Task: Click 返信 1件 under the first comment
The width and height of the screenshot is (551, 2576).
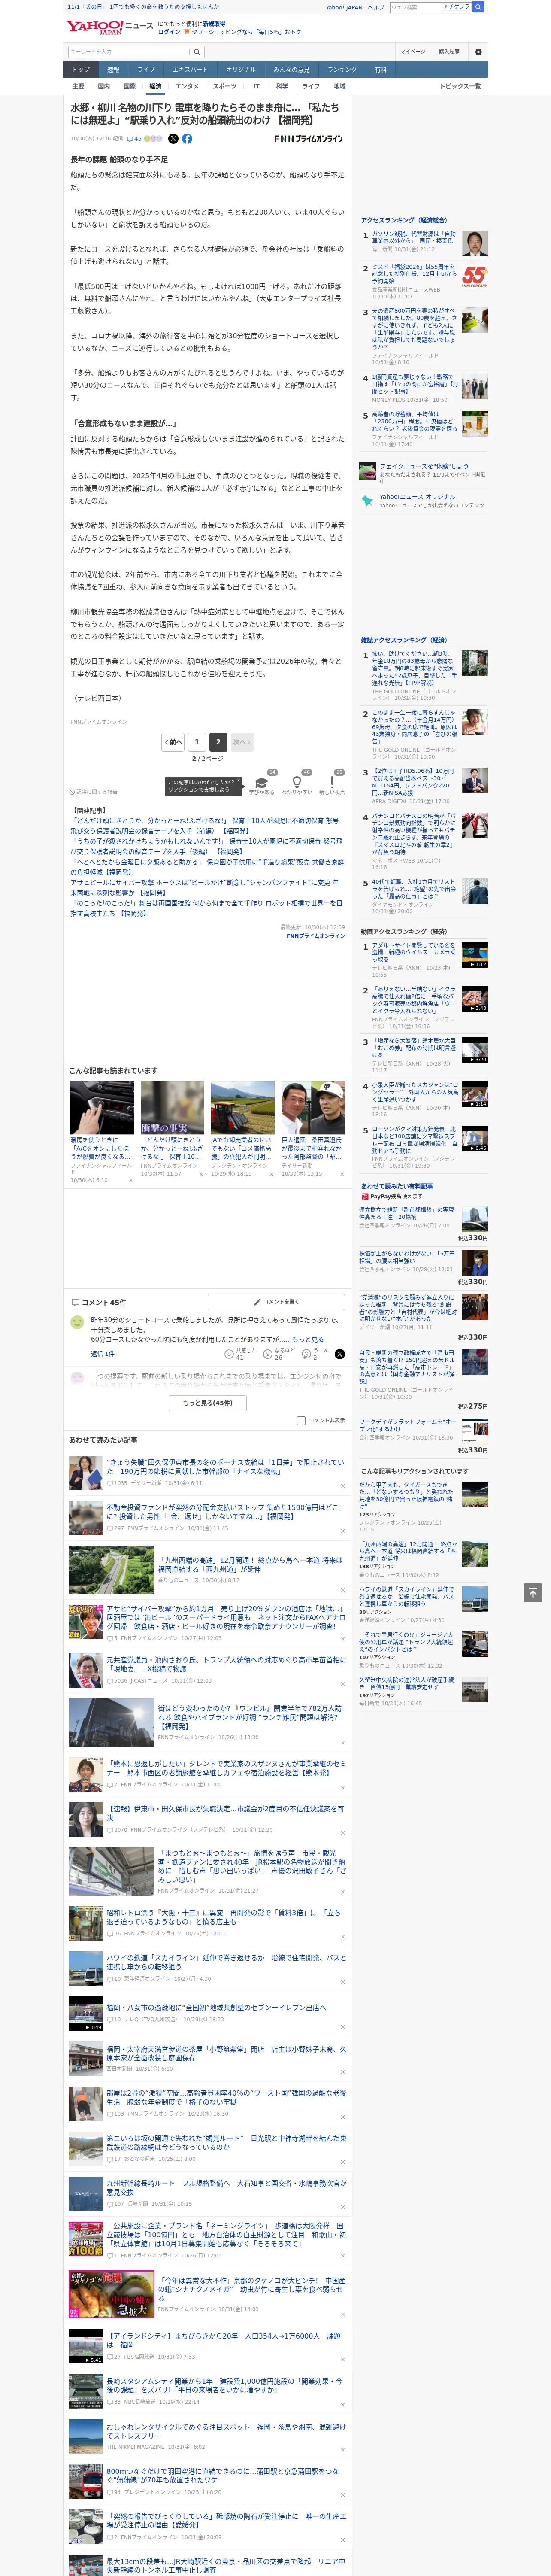Action: tap(102, 1354)
